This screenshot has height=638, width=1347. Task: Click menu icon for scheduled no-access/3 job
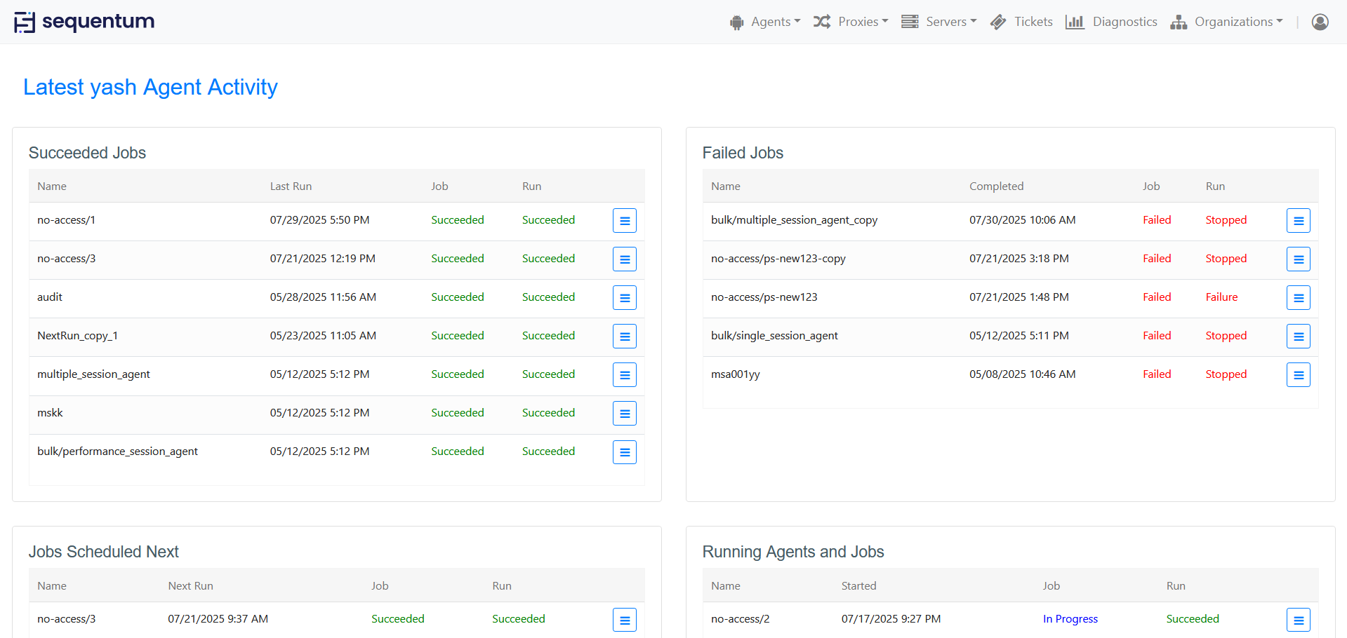click(x=624, y=620)
